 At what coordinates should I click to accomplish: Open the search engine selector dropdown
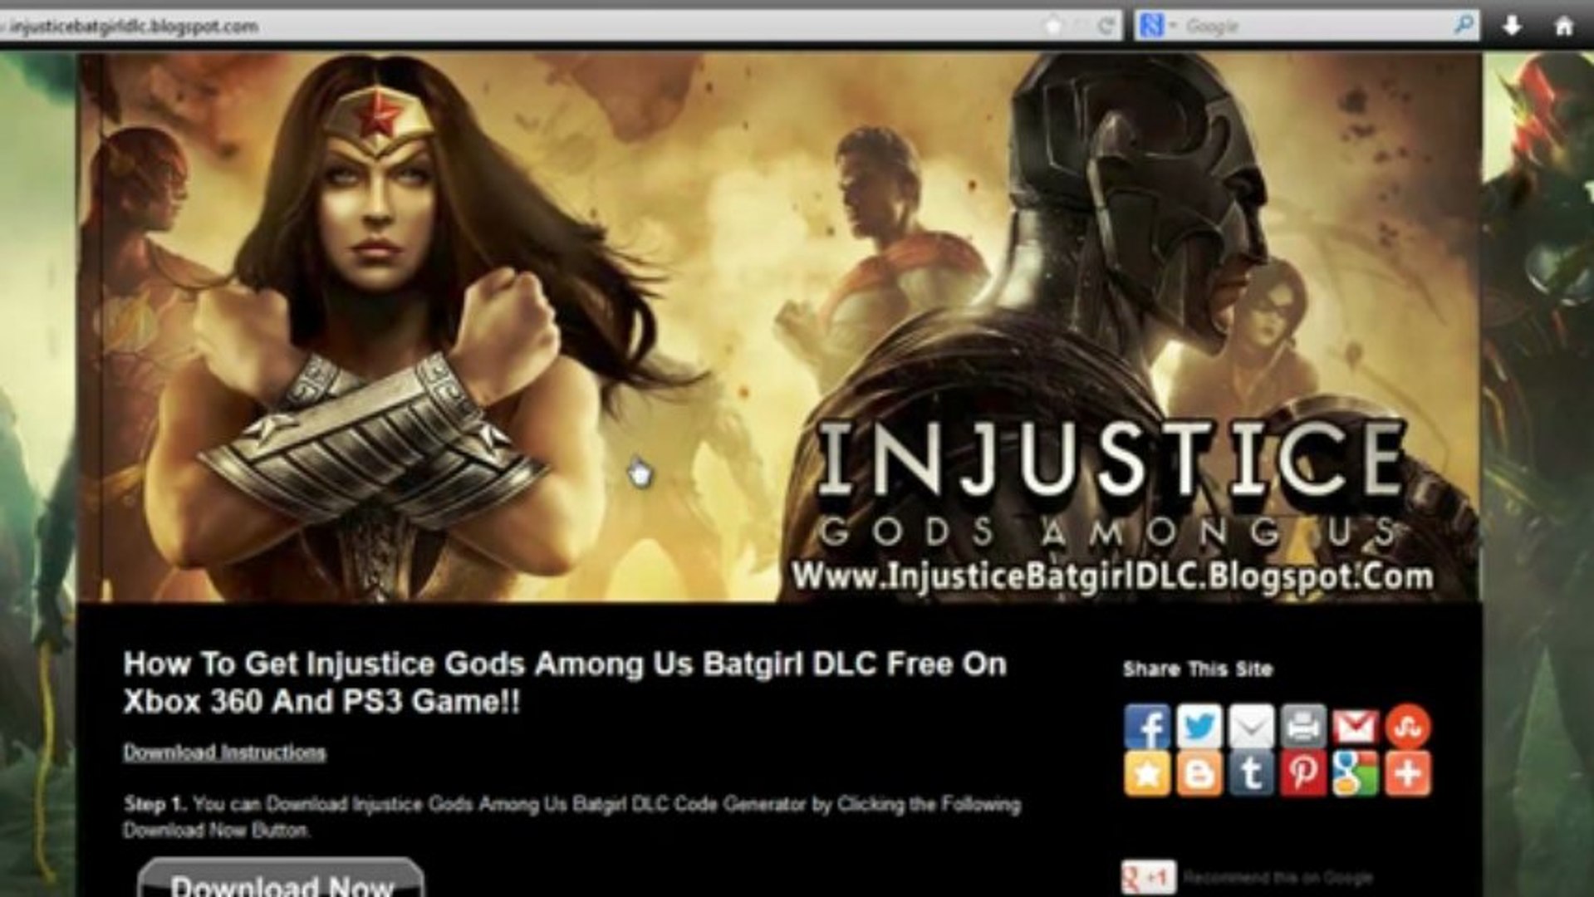pos(1157,26)
